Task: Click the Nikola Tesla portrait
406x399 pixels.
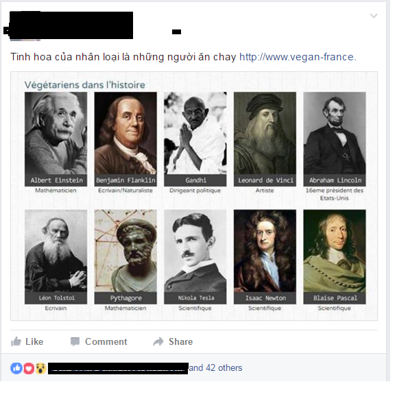Action: point(195,251)
